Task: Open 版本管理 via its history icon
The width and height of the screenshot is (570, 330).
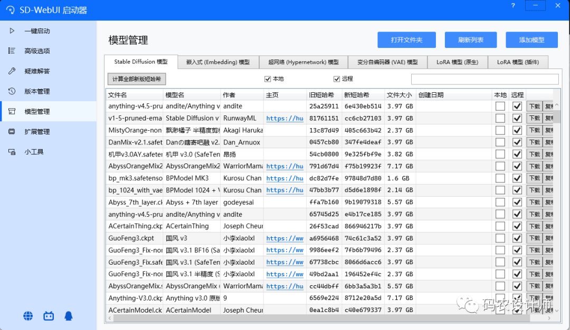Action: coord(12,91)
